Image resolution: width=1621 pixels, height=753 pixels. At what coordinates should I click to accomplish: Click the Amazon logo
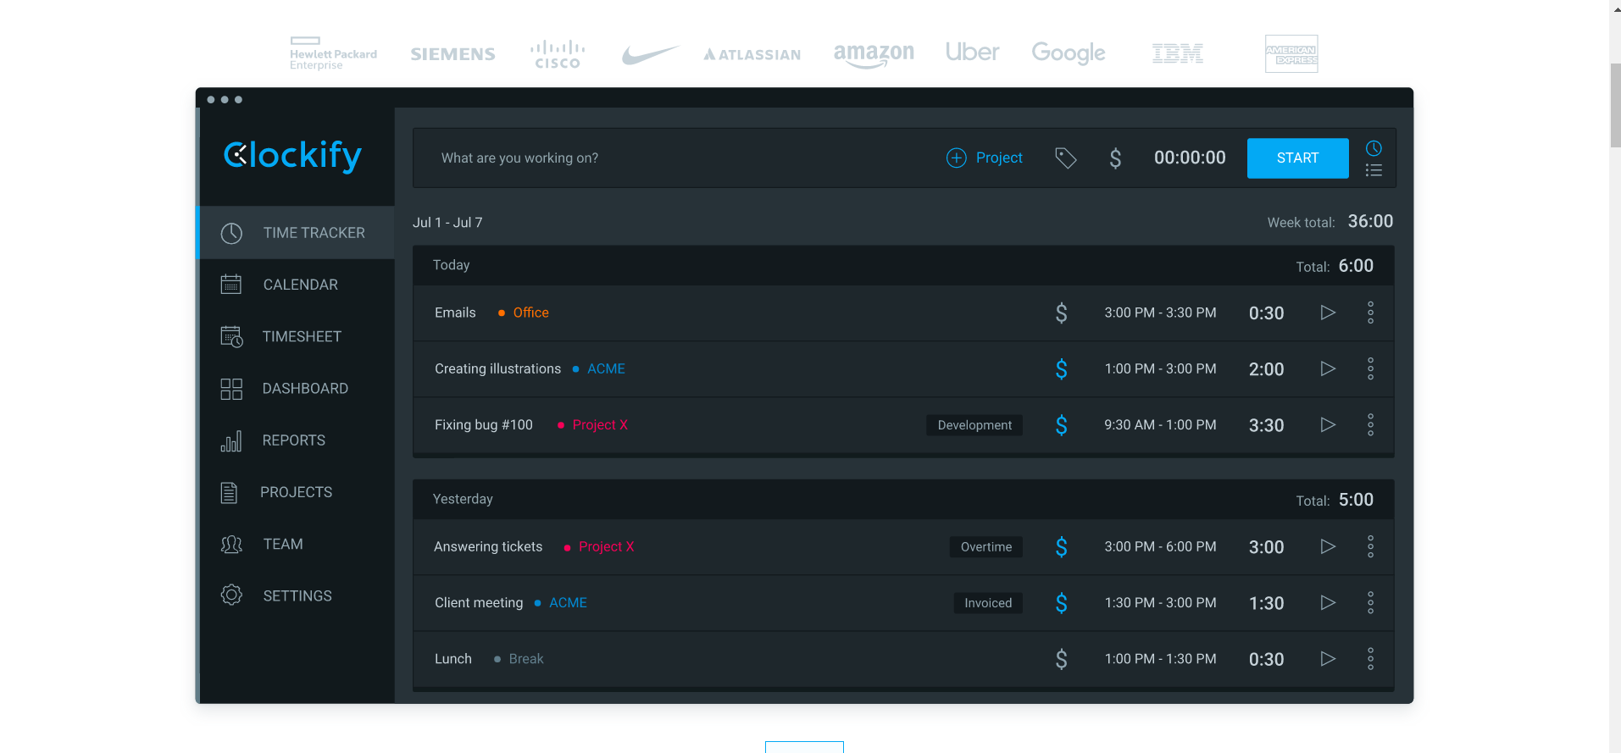tap(874, 54)
